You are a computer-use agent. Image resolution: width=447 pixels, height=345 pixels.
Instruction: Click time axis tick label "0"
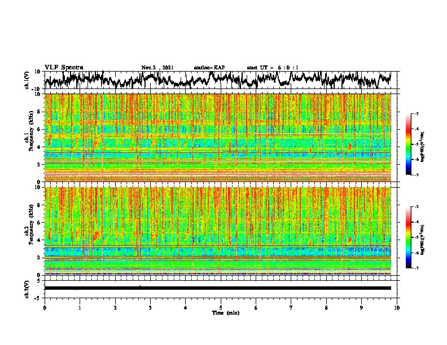coord(45,308)
